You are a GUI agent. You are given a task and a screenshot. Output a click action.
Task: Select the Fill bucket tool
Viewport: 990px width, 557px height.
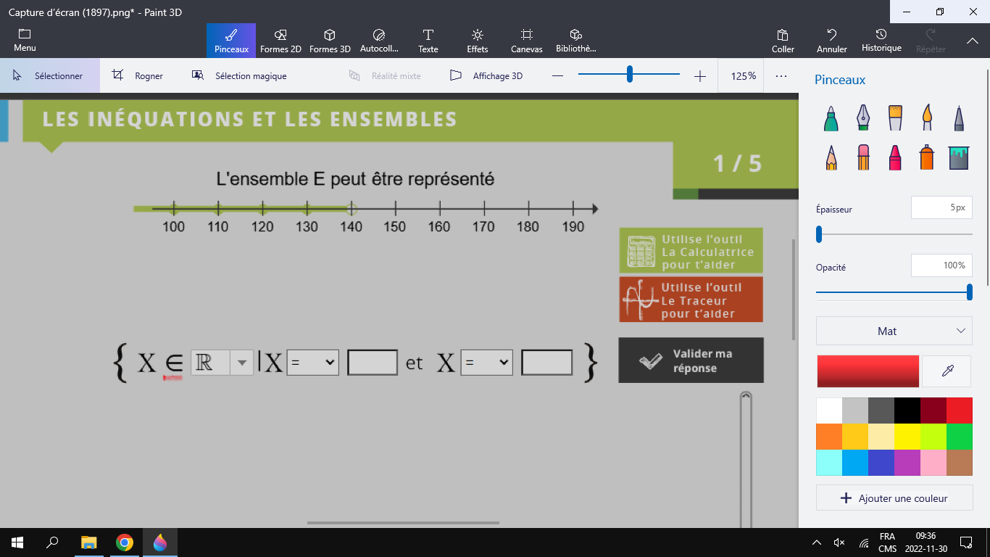[x=959, y=157]
